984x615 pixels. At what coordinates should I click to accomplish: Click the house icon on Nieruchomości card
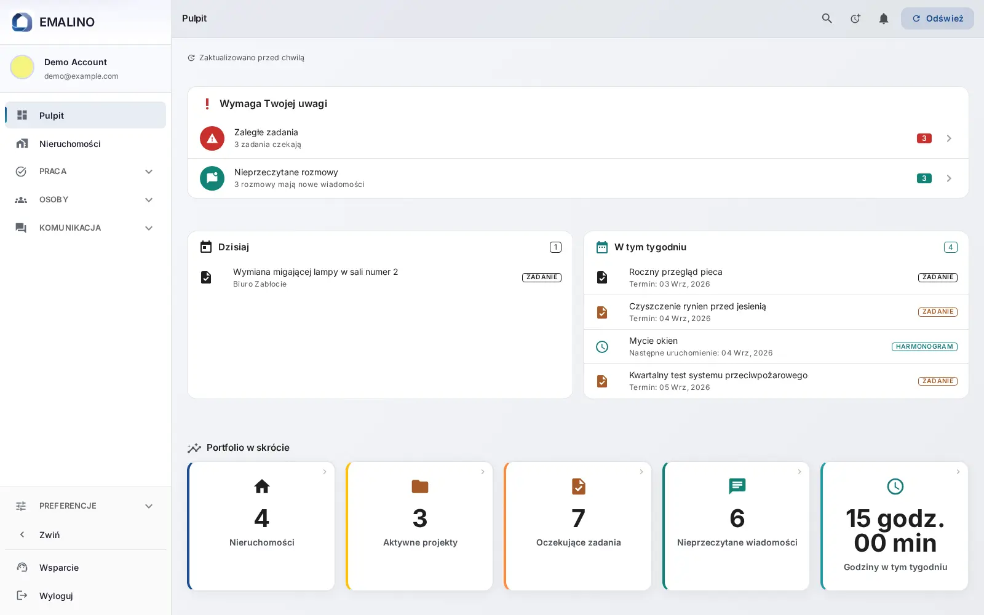click(x=262, y=486)
